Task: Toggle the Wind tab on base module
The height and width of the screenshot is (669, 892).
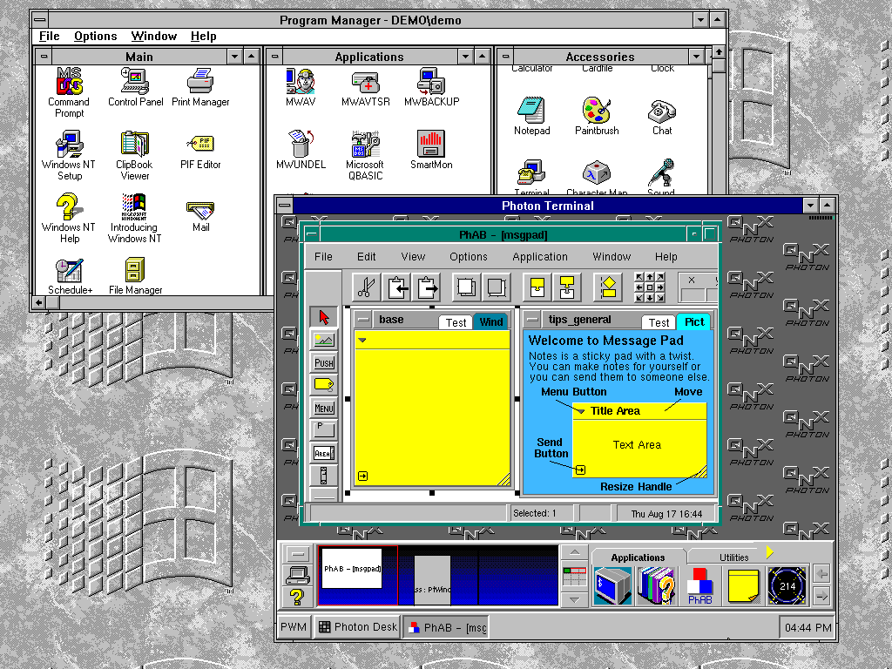Action: (x=491, y=322)
